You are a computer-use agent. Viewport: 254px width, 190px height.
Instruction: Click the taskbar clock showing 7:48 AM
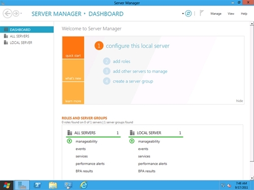click(x=241, y=185)
